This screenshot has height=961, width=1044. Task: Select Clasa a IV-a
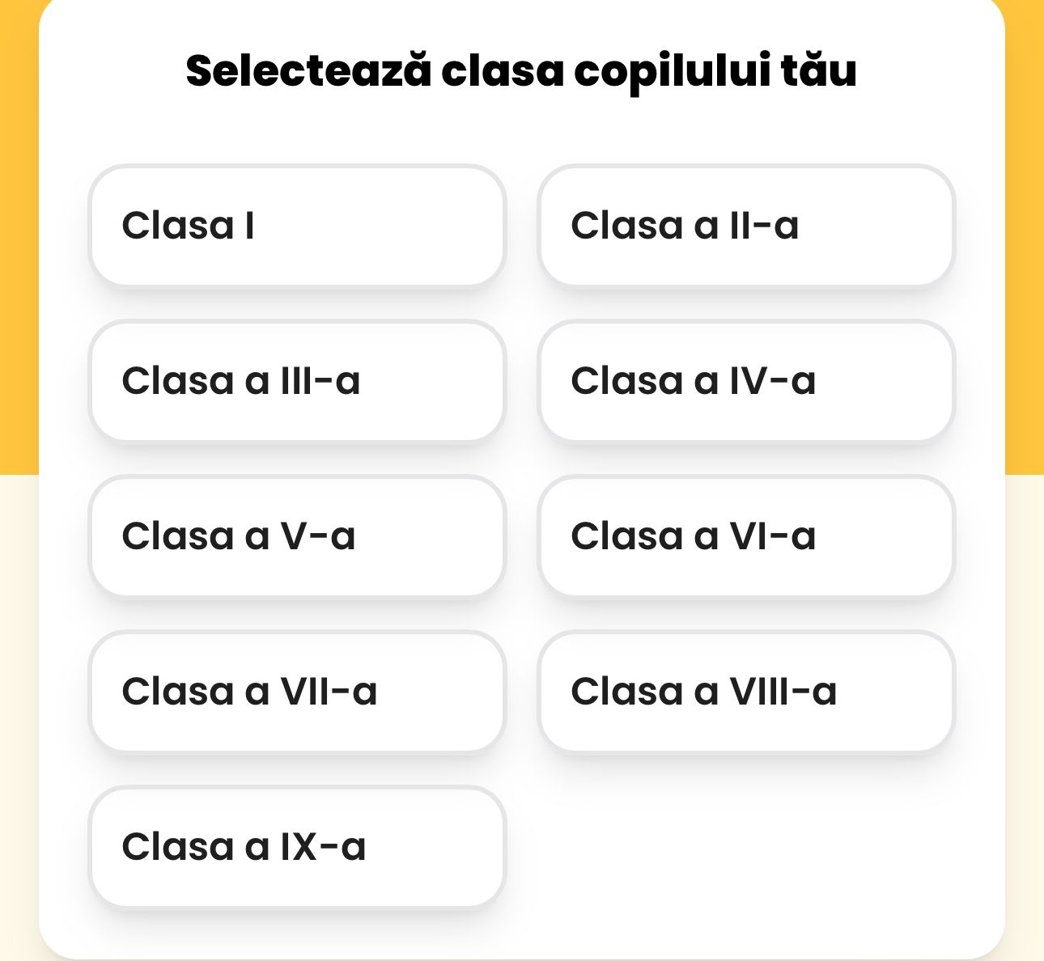746,381
